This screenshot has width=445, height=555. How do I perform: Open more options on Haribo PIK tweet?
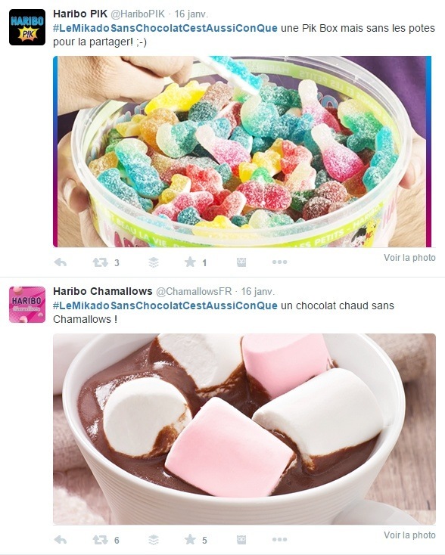point(279,262)
